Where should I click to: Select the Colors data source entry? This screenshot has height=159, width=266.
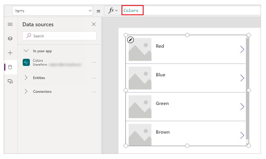[x=59, y=62]
